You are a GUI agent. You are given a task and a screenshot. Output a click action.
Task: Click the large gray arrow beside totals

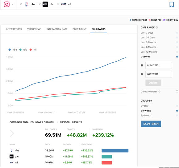pos(12,133)
